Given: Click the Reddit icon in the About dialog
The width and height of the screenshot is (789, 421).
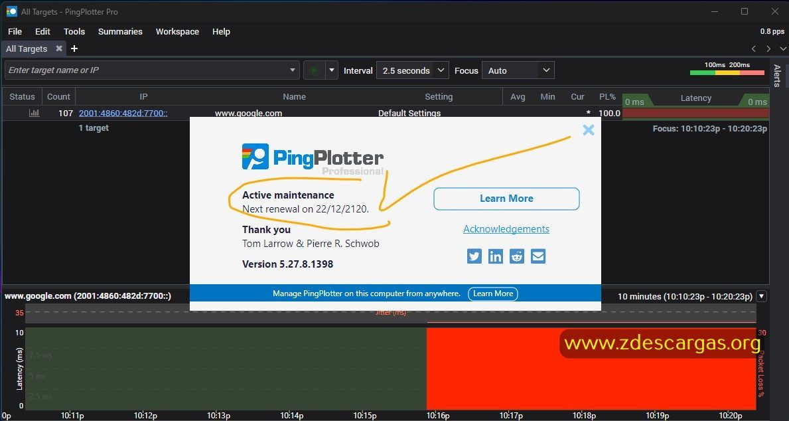Looking at the screenshot, I should (517, 256).
